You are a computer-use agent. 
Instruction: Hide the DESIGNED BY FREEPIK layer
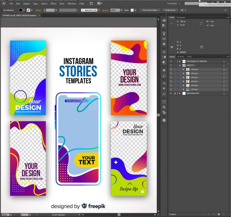171,61
